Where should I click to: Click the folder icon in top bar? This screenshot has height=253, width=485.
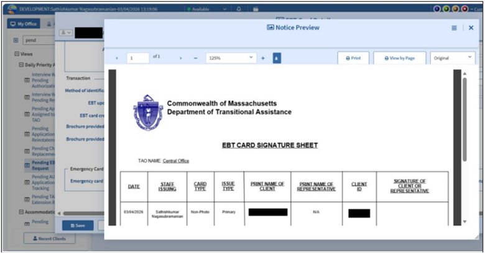[256, 9]
